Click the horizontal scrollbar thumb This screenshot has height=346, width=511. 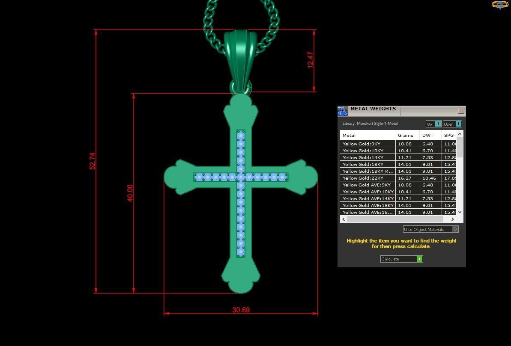point(395,219)
